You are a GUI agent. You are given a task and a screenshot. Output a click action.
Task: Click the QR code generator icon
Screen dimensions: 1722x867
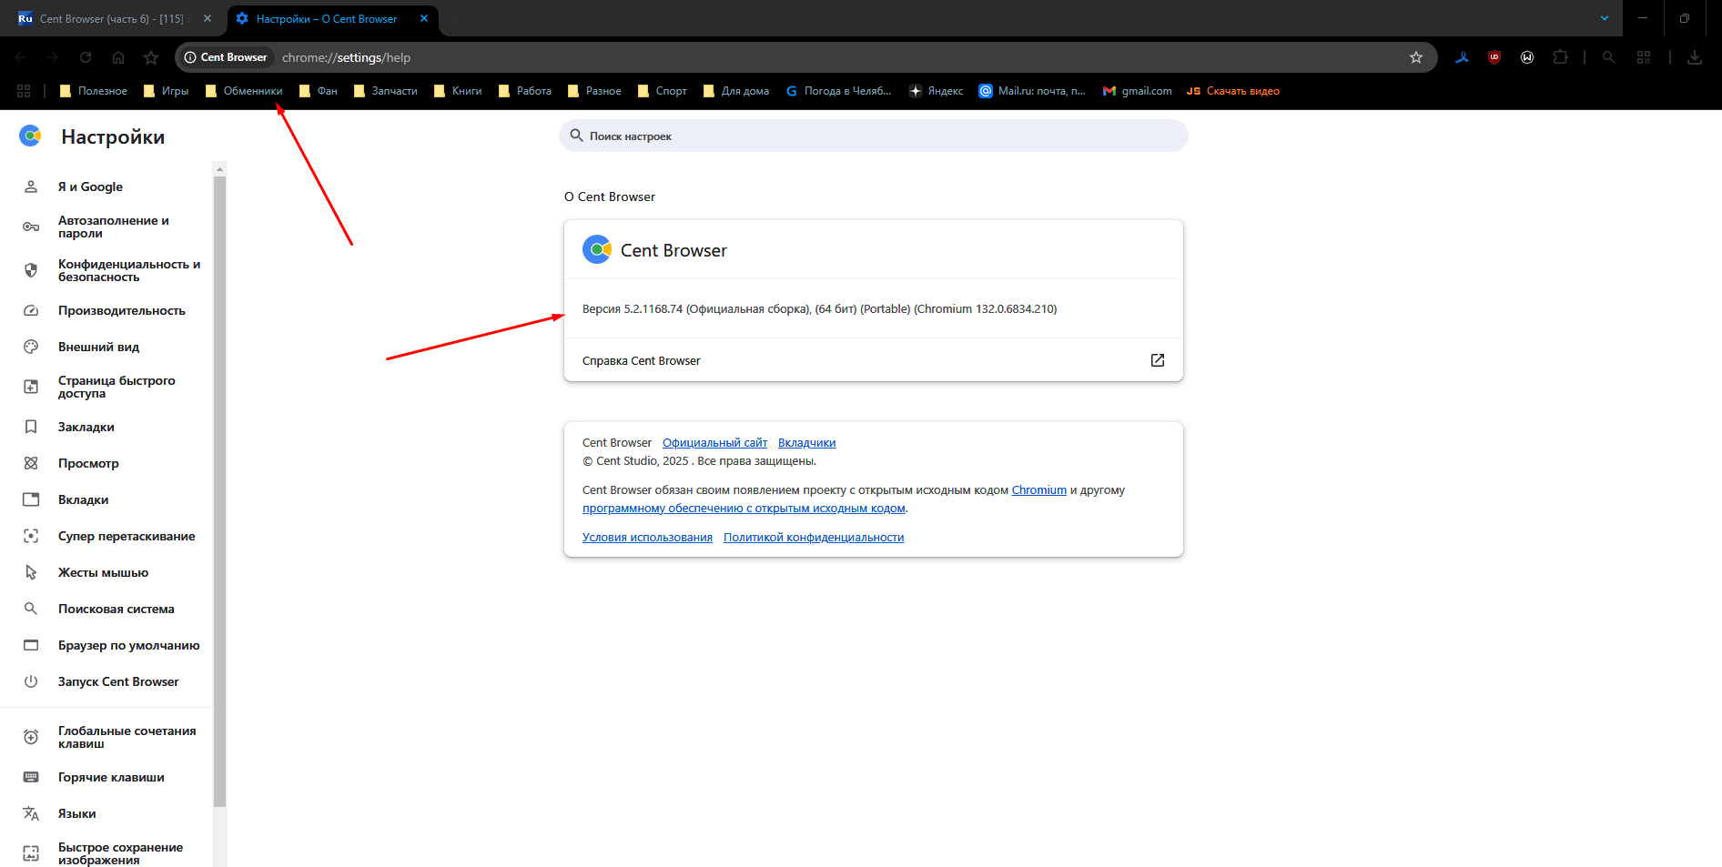tap(1644, 57)
